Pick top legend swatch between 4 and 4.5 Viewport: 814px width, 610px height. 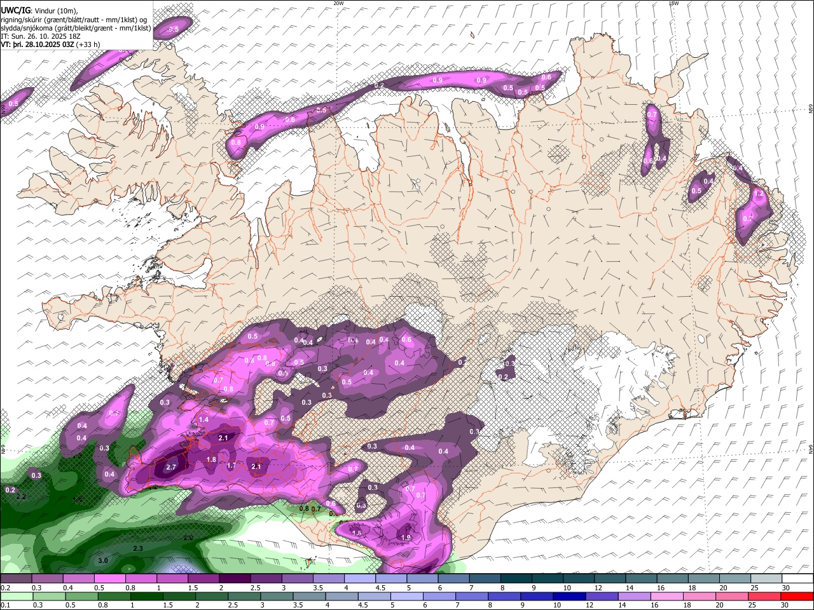(359, 578)
